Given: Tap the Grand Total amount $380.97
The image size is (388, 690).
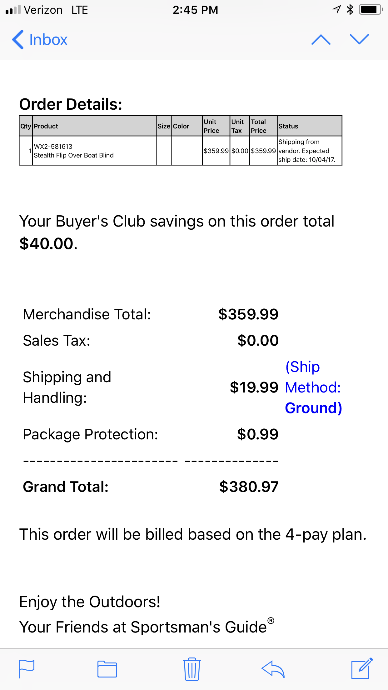Looking at the screenshot, I should point(249,487).
